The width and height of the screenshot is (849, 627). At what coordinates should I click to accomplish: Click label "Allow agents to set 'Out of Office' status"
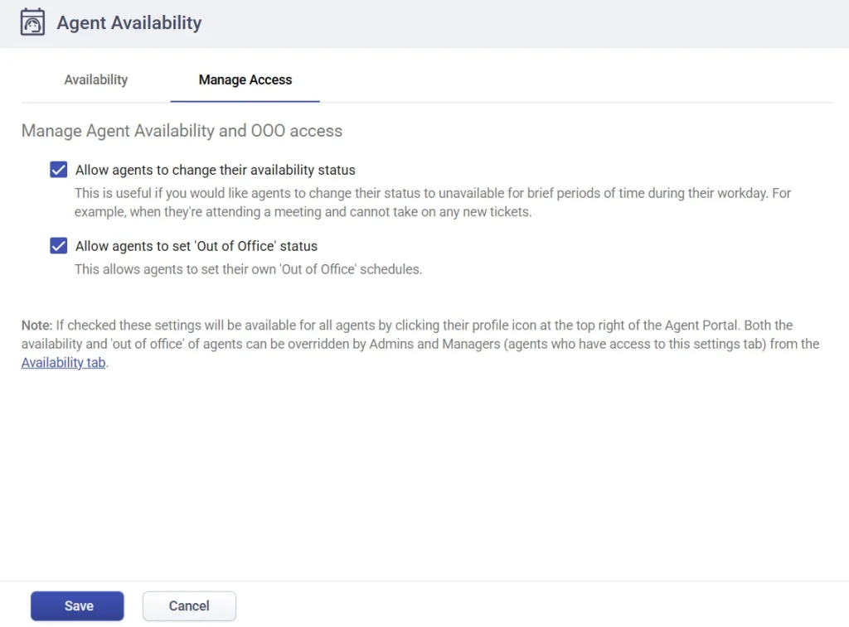[x=196, y=246]
